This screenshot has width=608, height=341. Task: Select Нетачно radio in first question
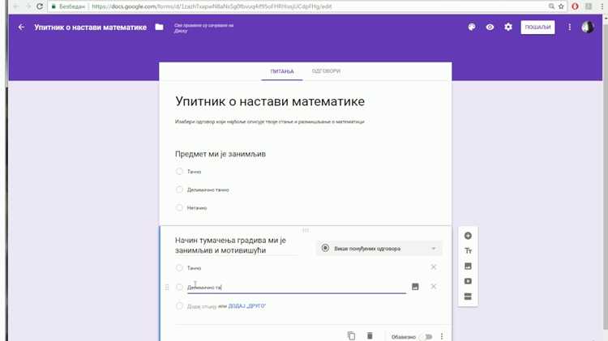pos(179,207)
